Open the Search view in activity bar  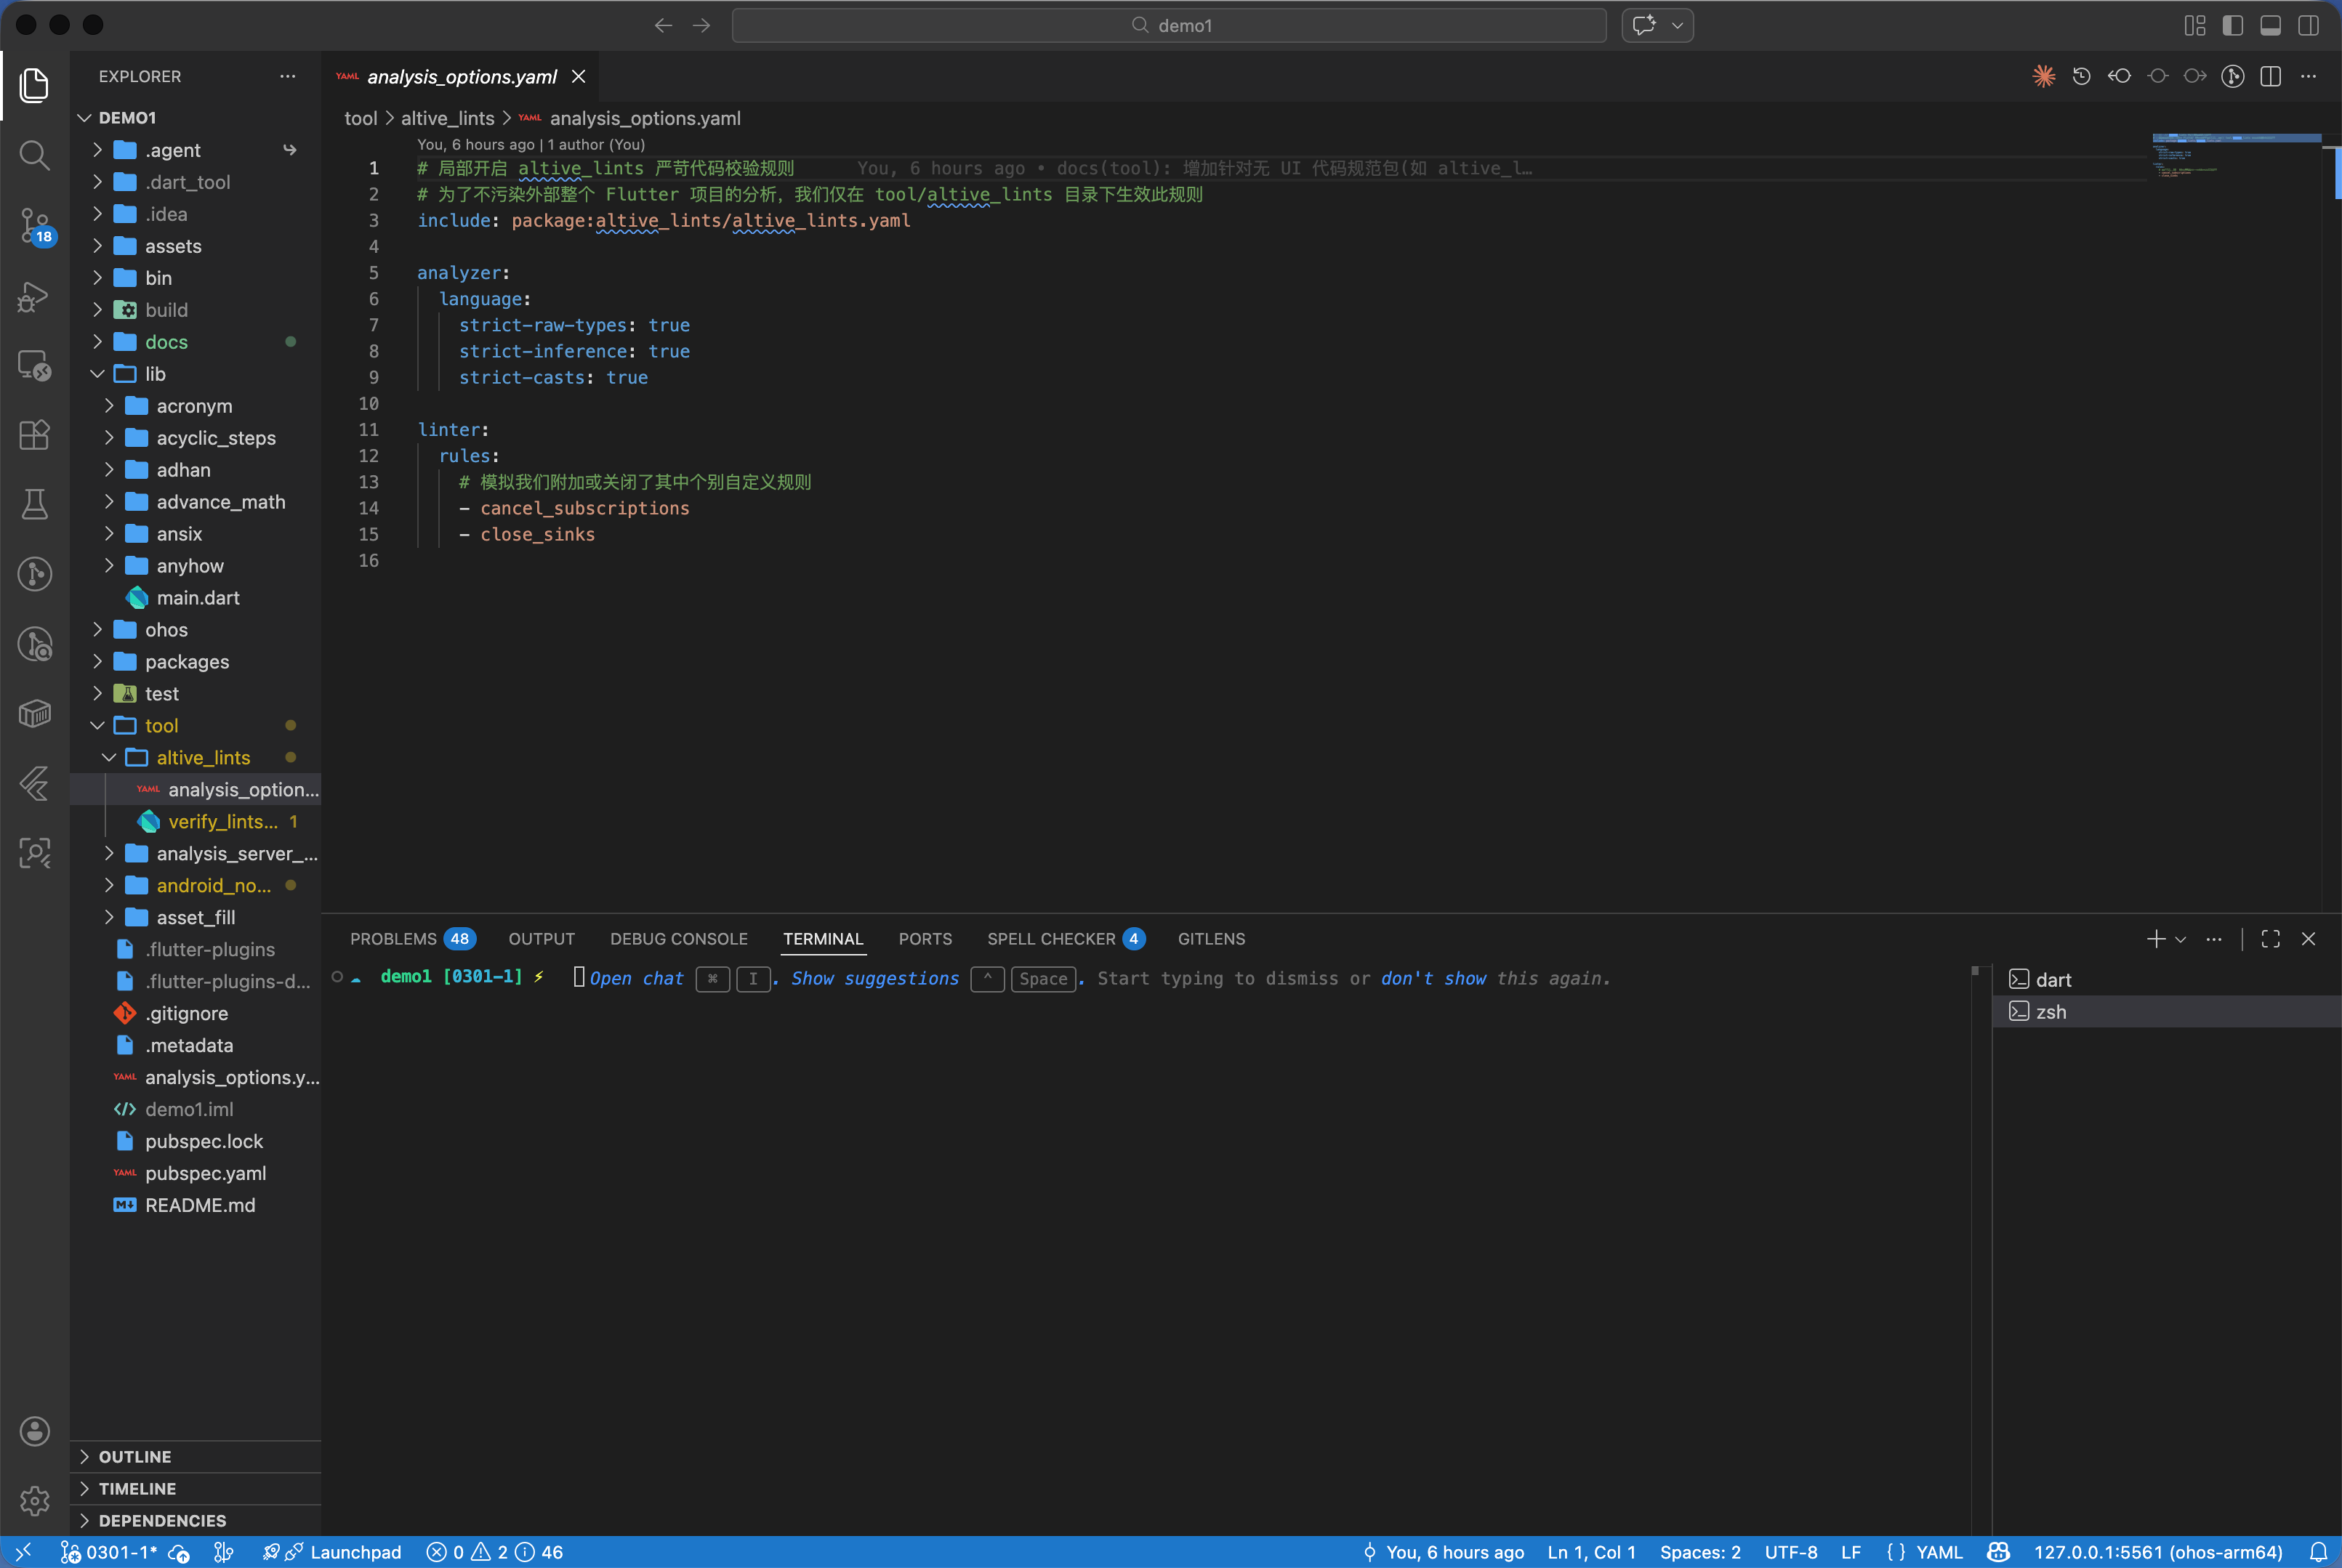click(x=34, y=155)
